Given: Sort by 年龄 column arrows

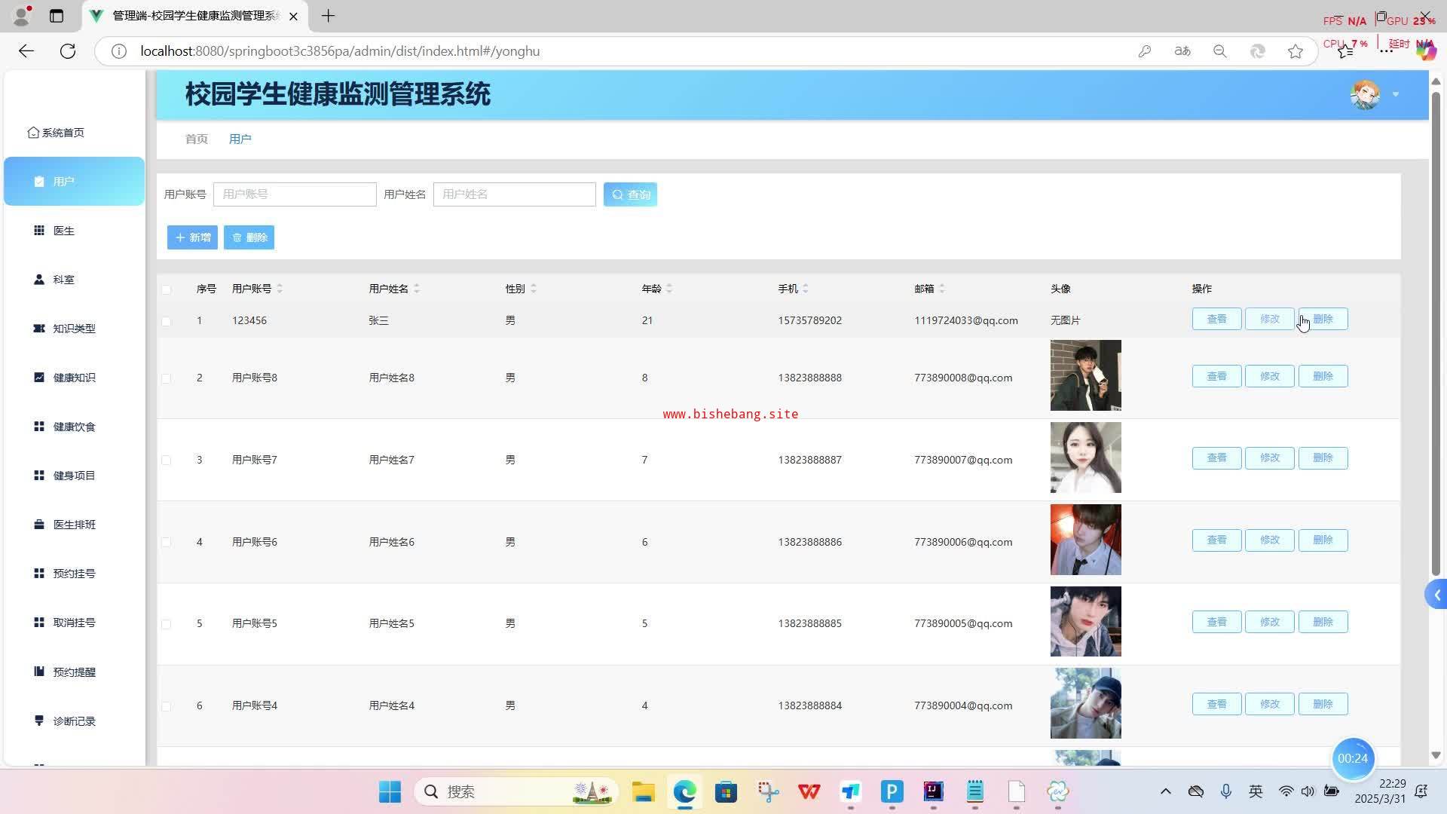Looking at the screenshot, I should (669, 289).
